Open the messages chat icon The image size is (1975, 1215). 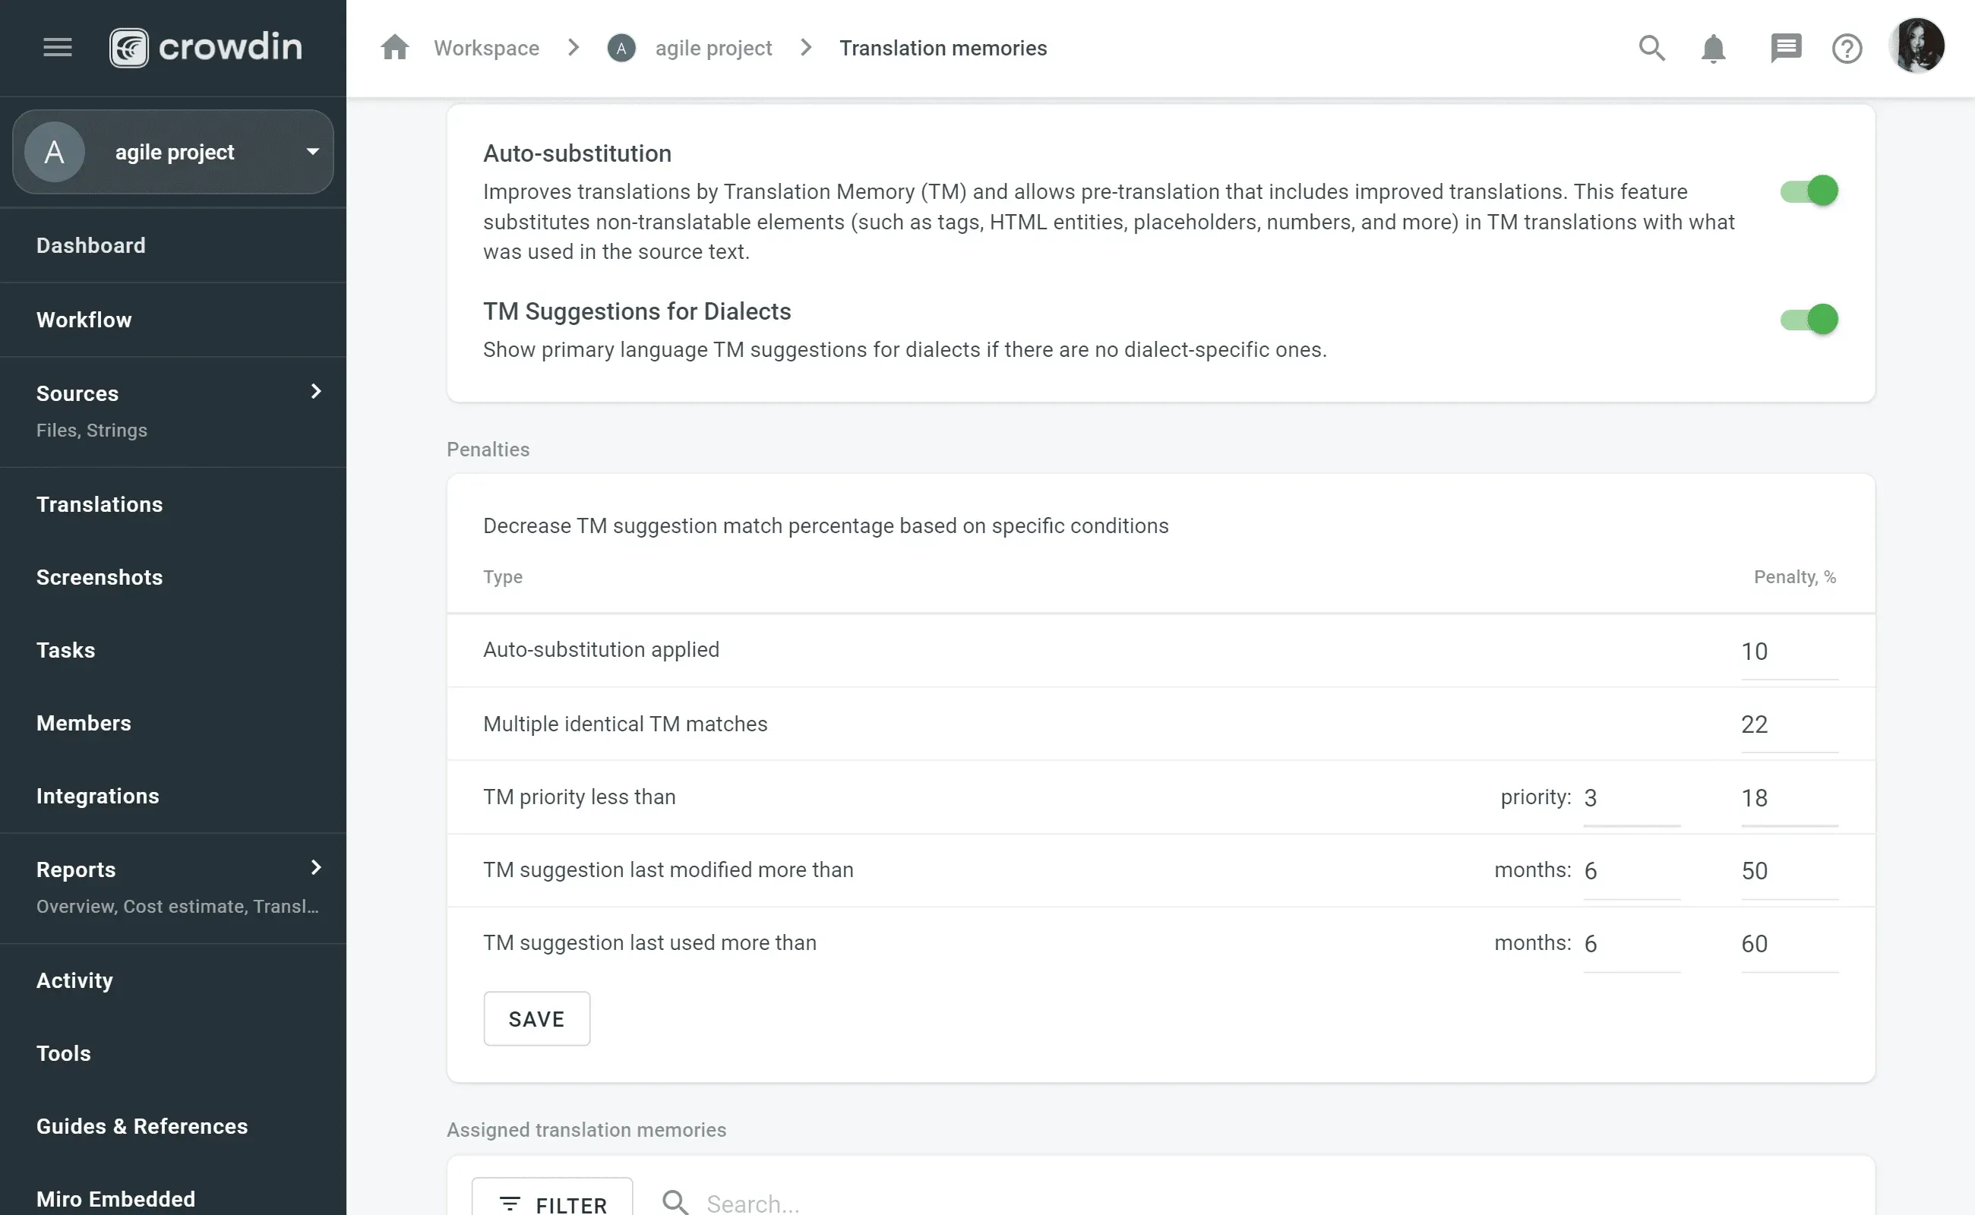(x=1785, y=48)
